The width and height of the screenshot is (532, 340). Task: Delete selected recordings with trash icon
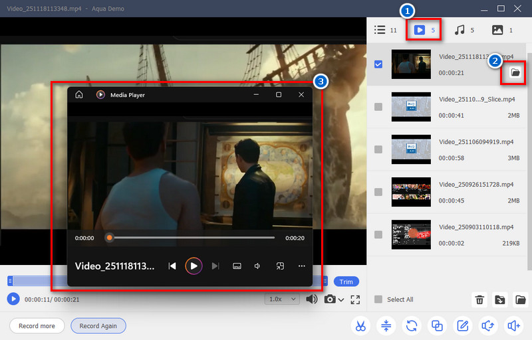point(479,299)
